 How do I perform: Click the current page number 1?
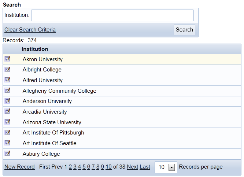pyautogui.click(x=66, y=167)
